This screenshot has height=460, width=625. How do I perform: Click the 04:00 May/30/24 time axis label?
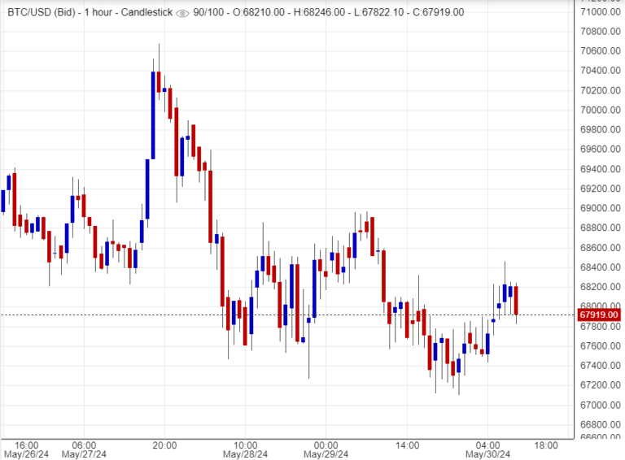487,449
